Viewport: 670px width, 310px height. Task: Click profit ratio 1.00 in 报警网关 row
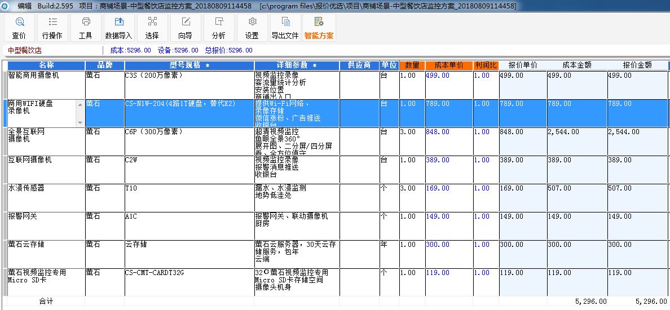coord(486,226)
